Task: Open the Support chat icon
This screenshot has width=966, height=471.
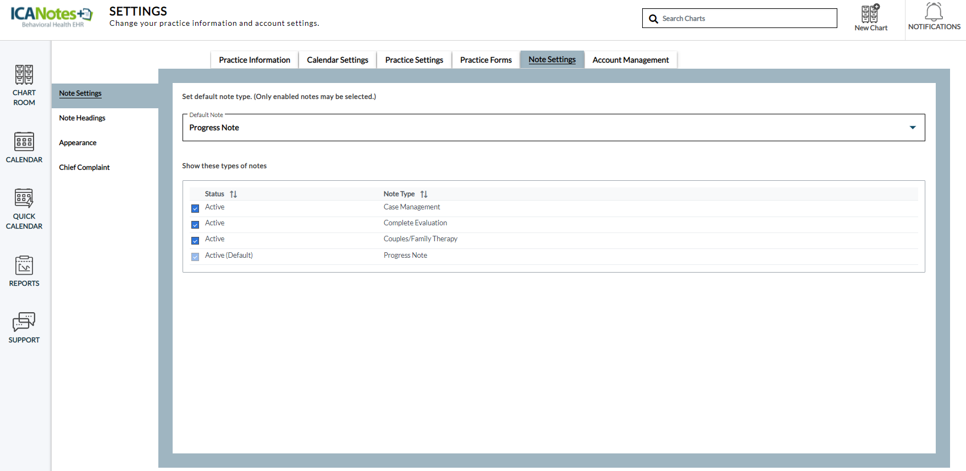Action: point(24,322)
